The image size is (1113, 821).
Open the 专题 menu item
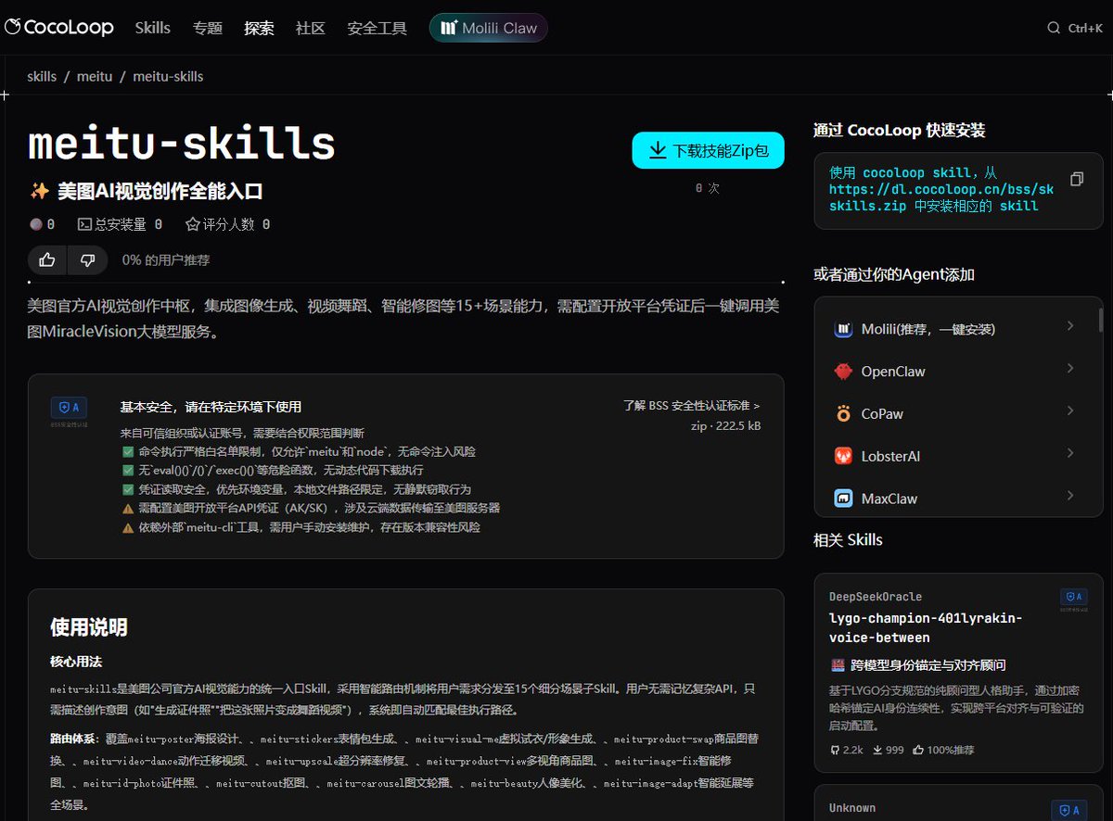click(x=208, y=28)
